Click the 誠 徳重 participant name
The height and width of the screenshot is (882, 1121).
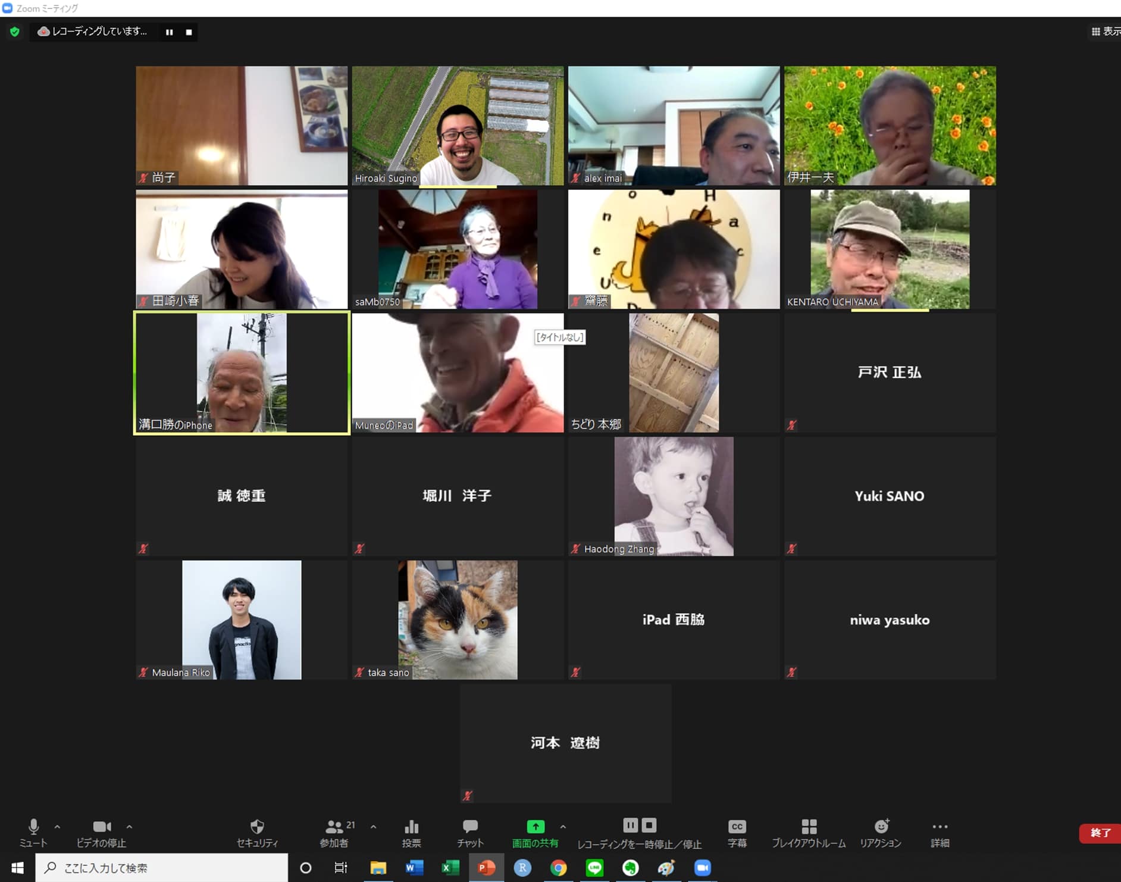point(242,496)
